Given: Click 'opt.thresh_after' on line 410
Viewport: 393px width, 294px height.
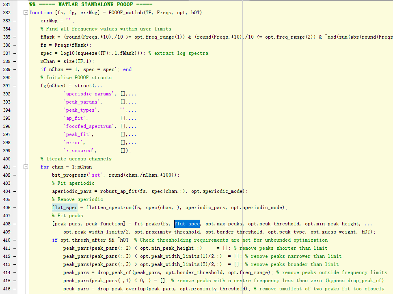Looking at the screenshot, I should (x=83, y=240).
